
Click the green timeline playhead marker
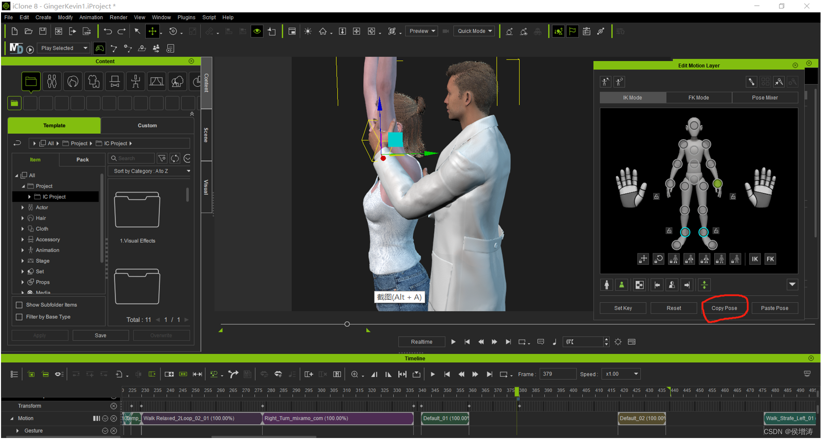517,391
